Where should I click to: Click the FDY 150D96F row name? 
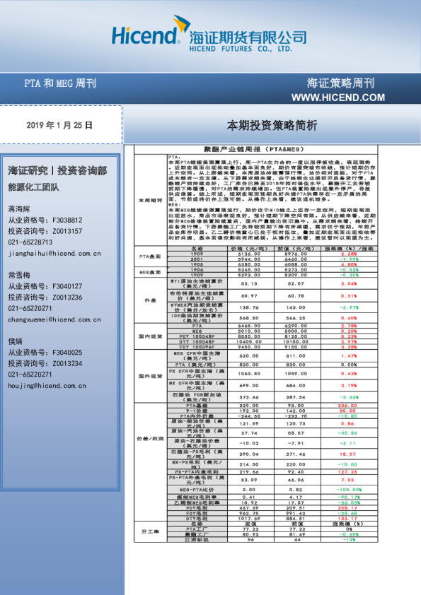point(197,347)
